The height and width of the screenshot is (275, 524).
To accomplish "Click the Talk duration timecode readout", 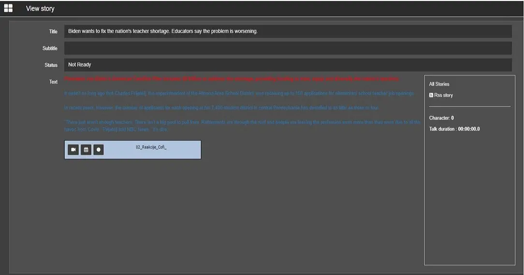I will 454,129.
